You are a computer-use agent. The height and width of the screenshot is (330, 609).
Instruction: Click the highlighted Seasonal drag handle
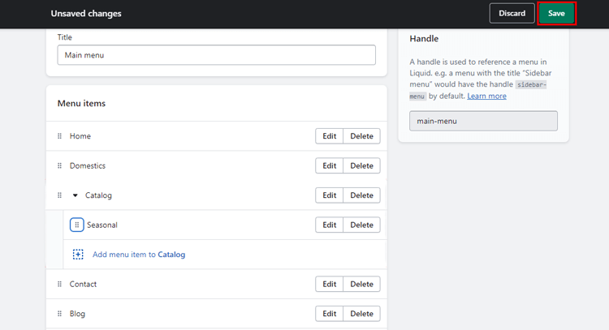tap(77, 225)
